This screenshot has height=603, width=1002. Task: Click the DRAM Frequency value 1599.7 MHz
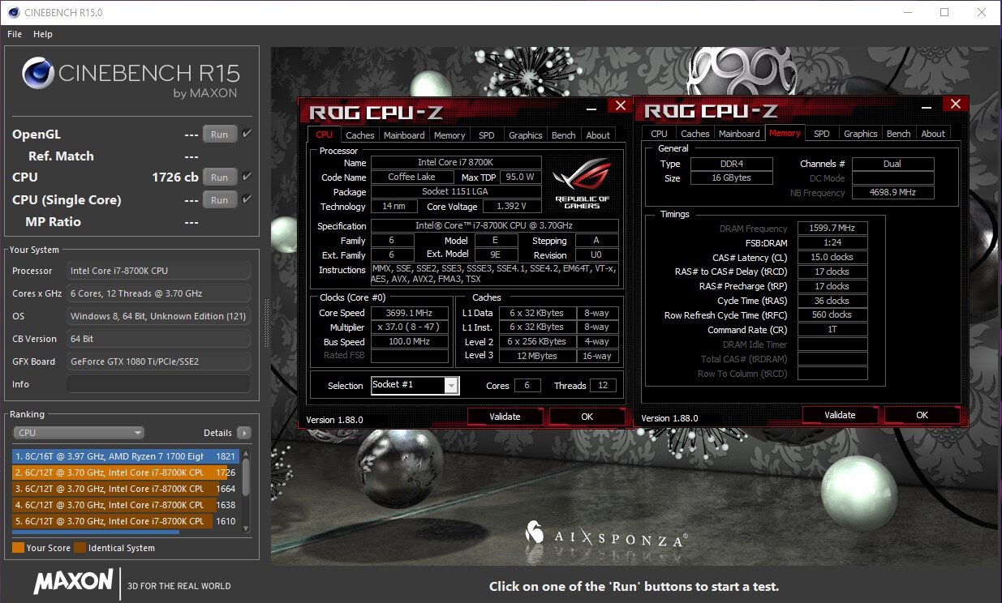pos(832,229)
